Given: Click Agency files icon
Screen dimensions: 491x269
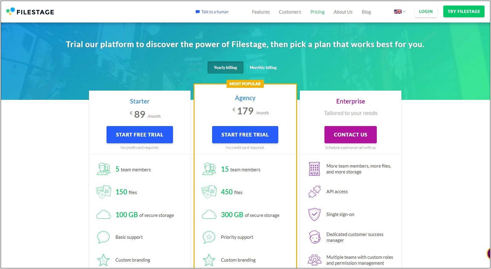Looking at the screenshot, I should click(x=209, y=192).
